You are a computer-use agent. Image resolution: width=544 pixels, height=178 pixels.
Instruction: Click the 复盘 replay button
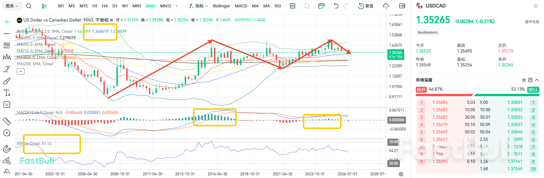coord(366,6)
